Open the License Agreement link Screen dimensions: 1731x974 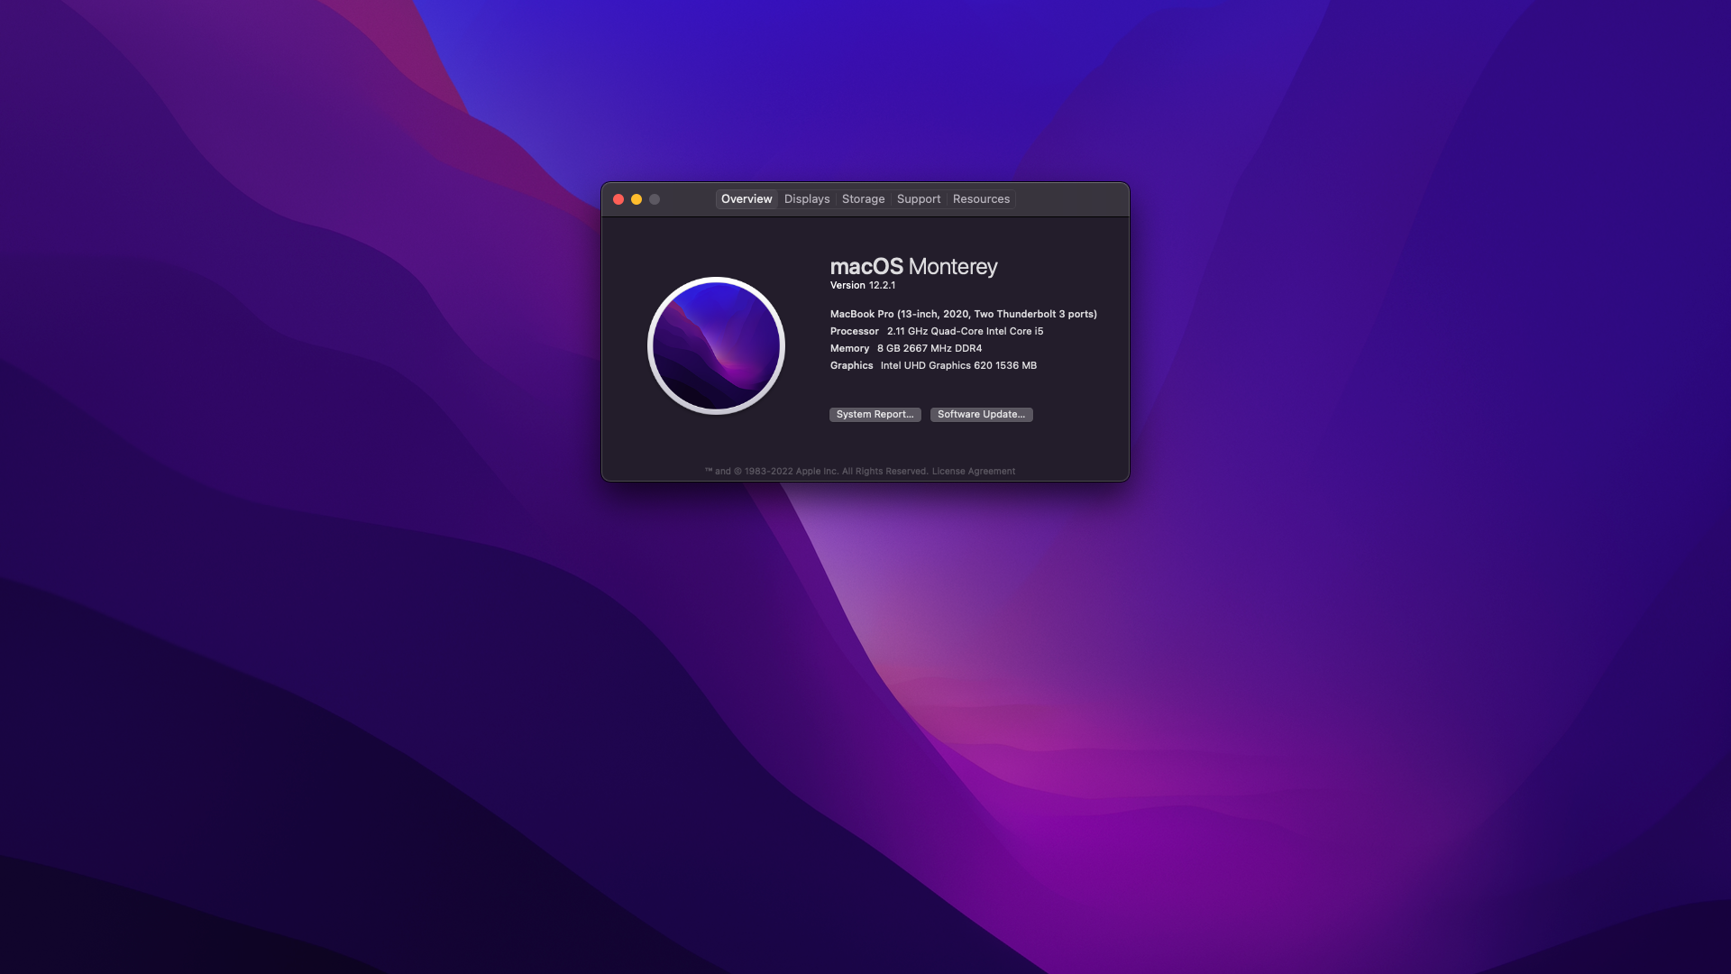[973, 472]
